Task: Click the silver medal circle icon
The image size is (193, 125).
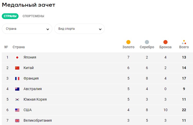Action: click(147, 42)
